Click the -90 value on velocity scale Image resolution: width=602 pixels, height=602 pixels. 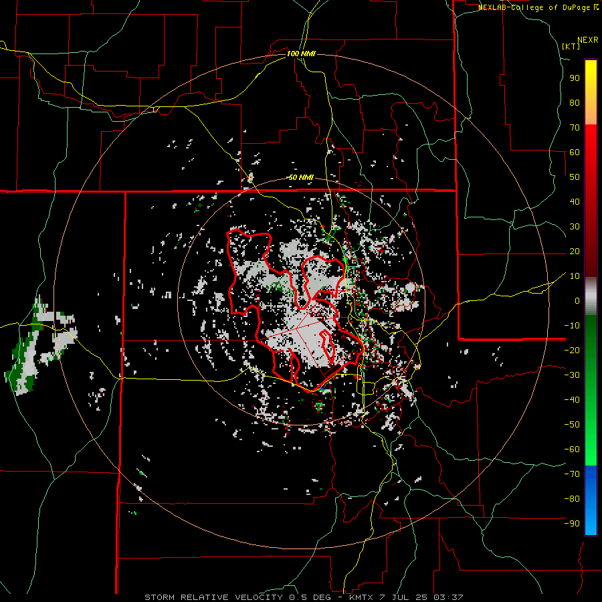click(572, 524)
